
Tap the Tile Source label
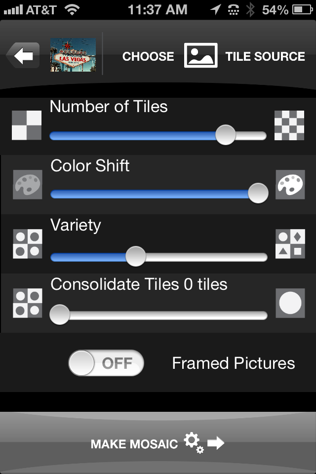point(265,56)
